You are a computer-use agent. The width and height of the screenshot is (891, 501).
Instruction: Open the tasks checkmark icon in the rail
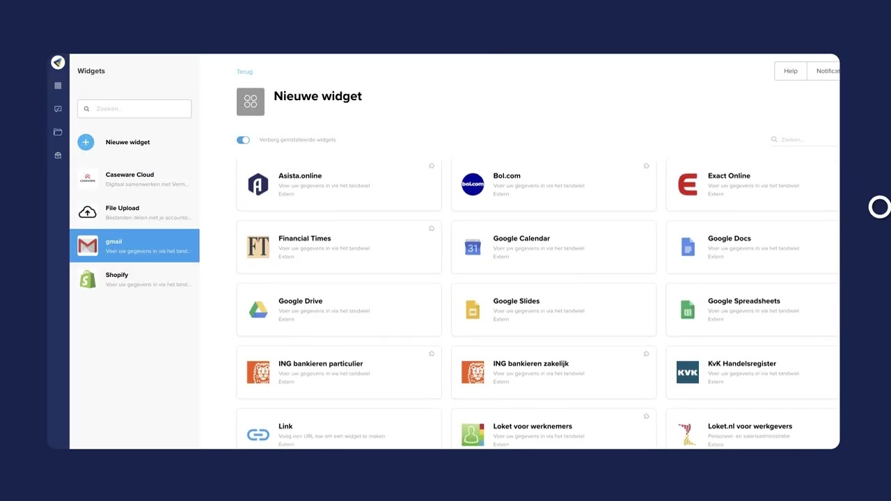58,109
